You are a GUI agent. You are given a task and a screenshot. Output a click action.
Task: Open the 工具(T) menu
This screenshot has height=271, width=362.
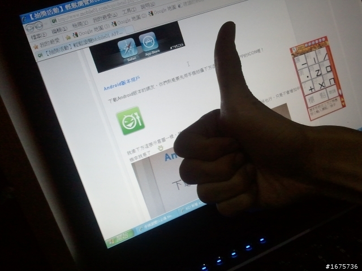129,11
